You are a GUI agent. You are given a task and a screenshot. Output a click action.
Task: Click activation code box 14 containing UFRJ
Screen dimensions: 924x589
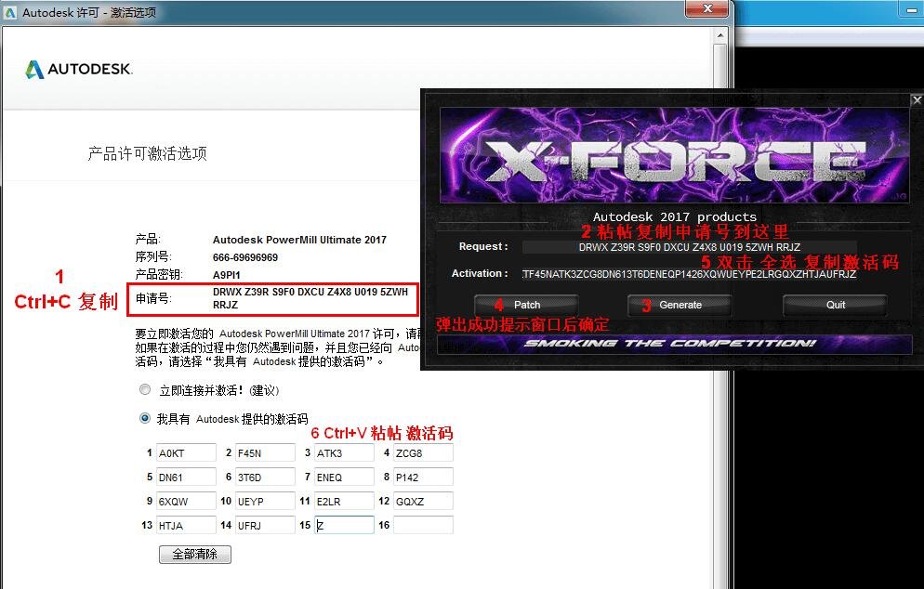coord(265,526)
